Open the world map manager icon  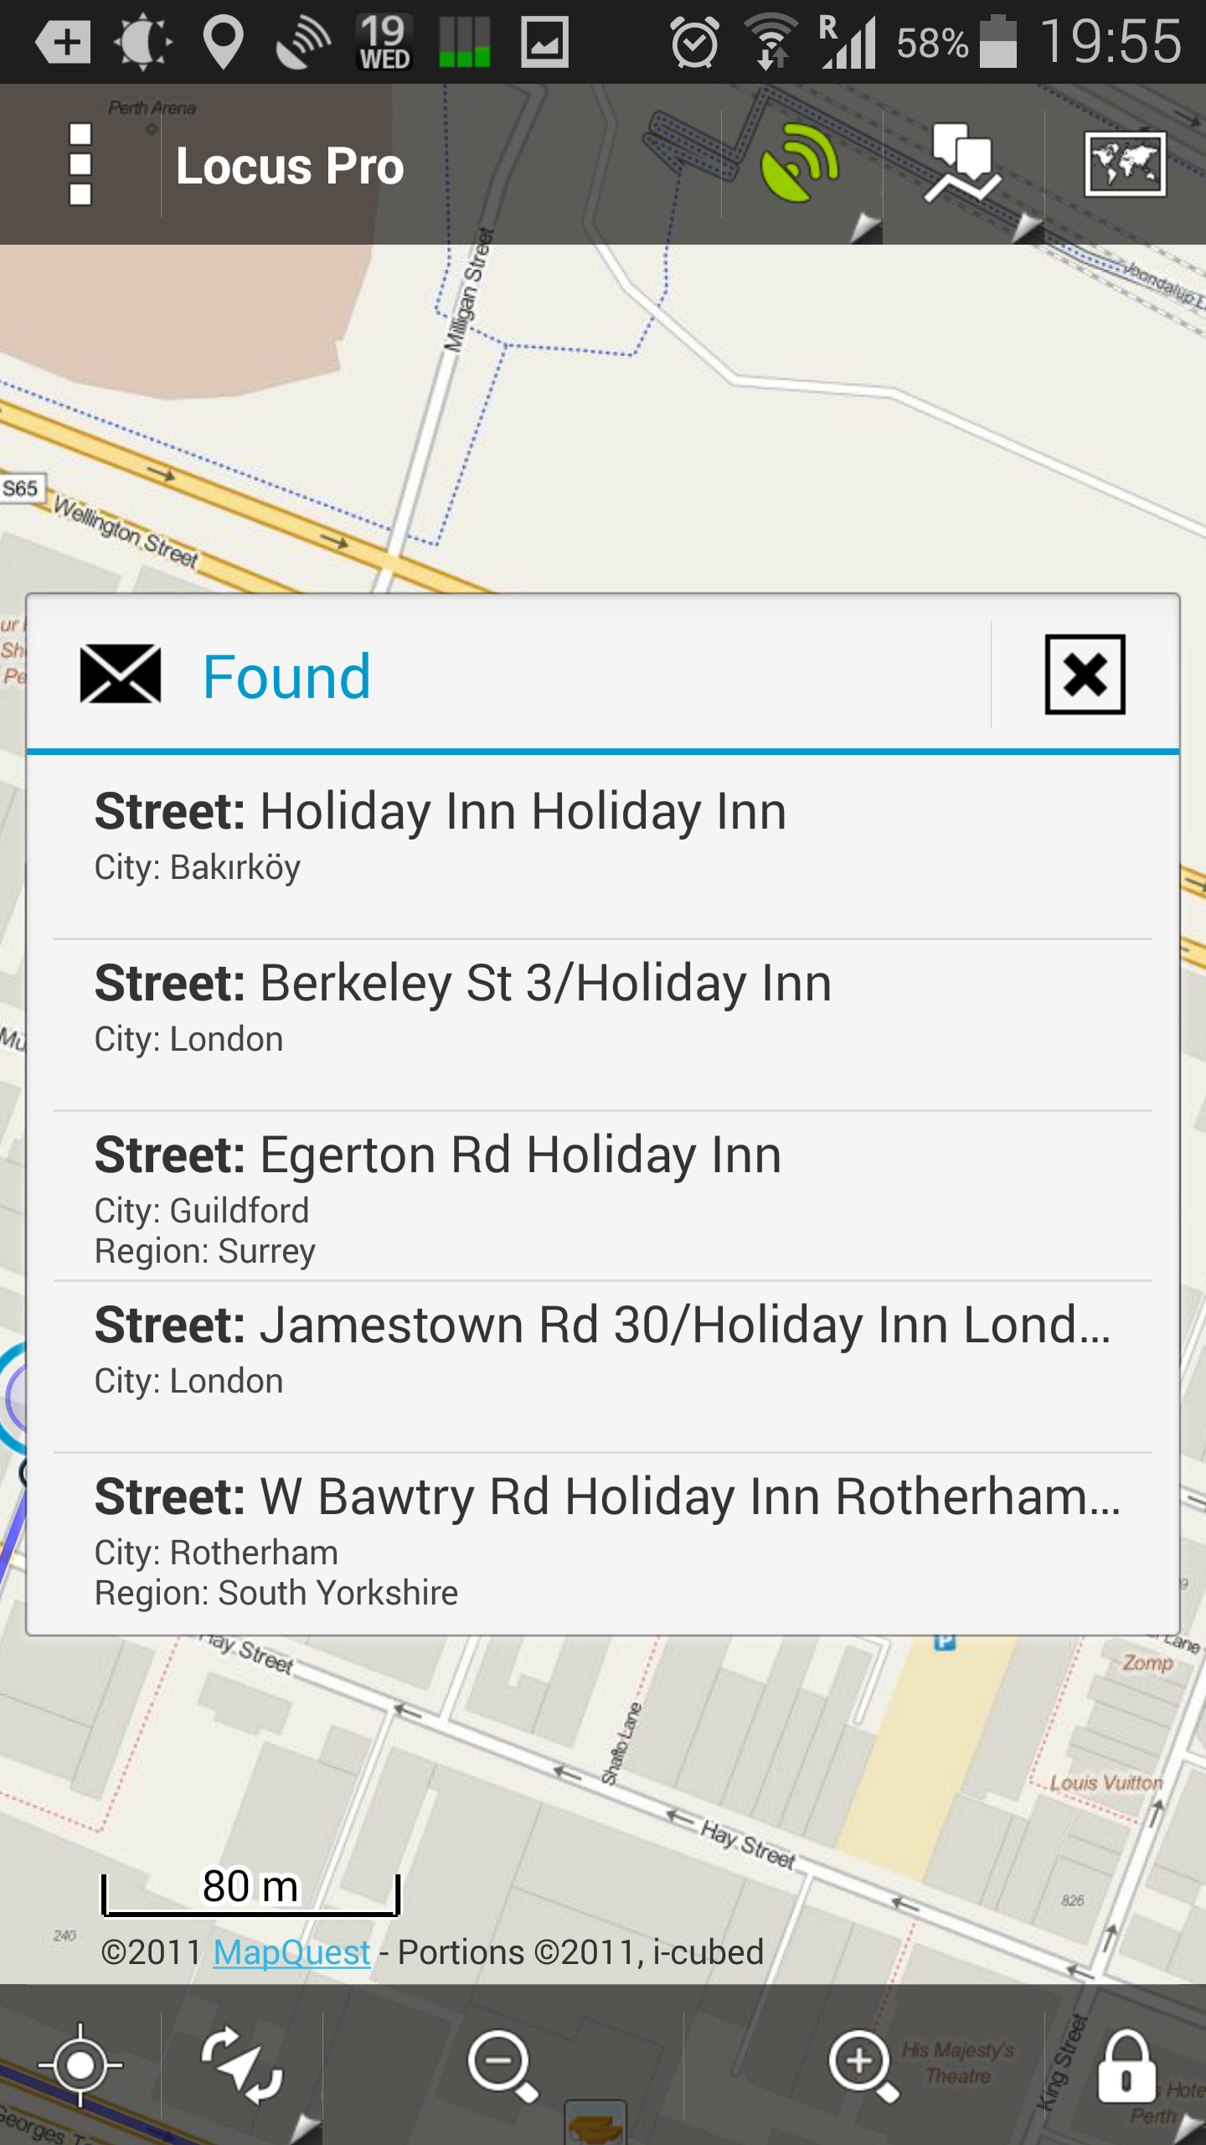[1125, 164]
